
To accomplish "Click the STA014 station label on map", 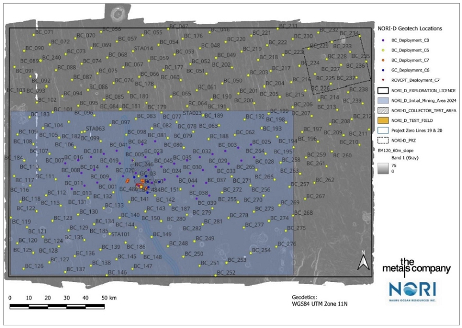I will pyautogui.click(x=143, y=49).
